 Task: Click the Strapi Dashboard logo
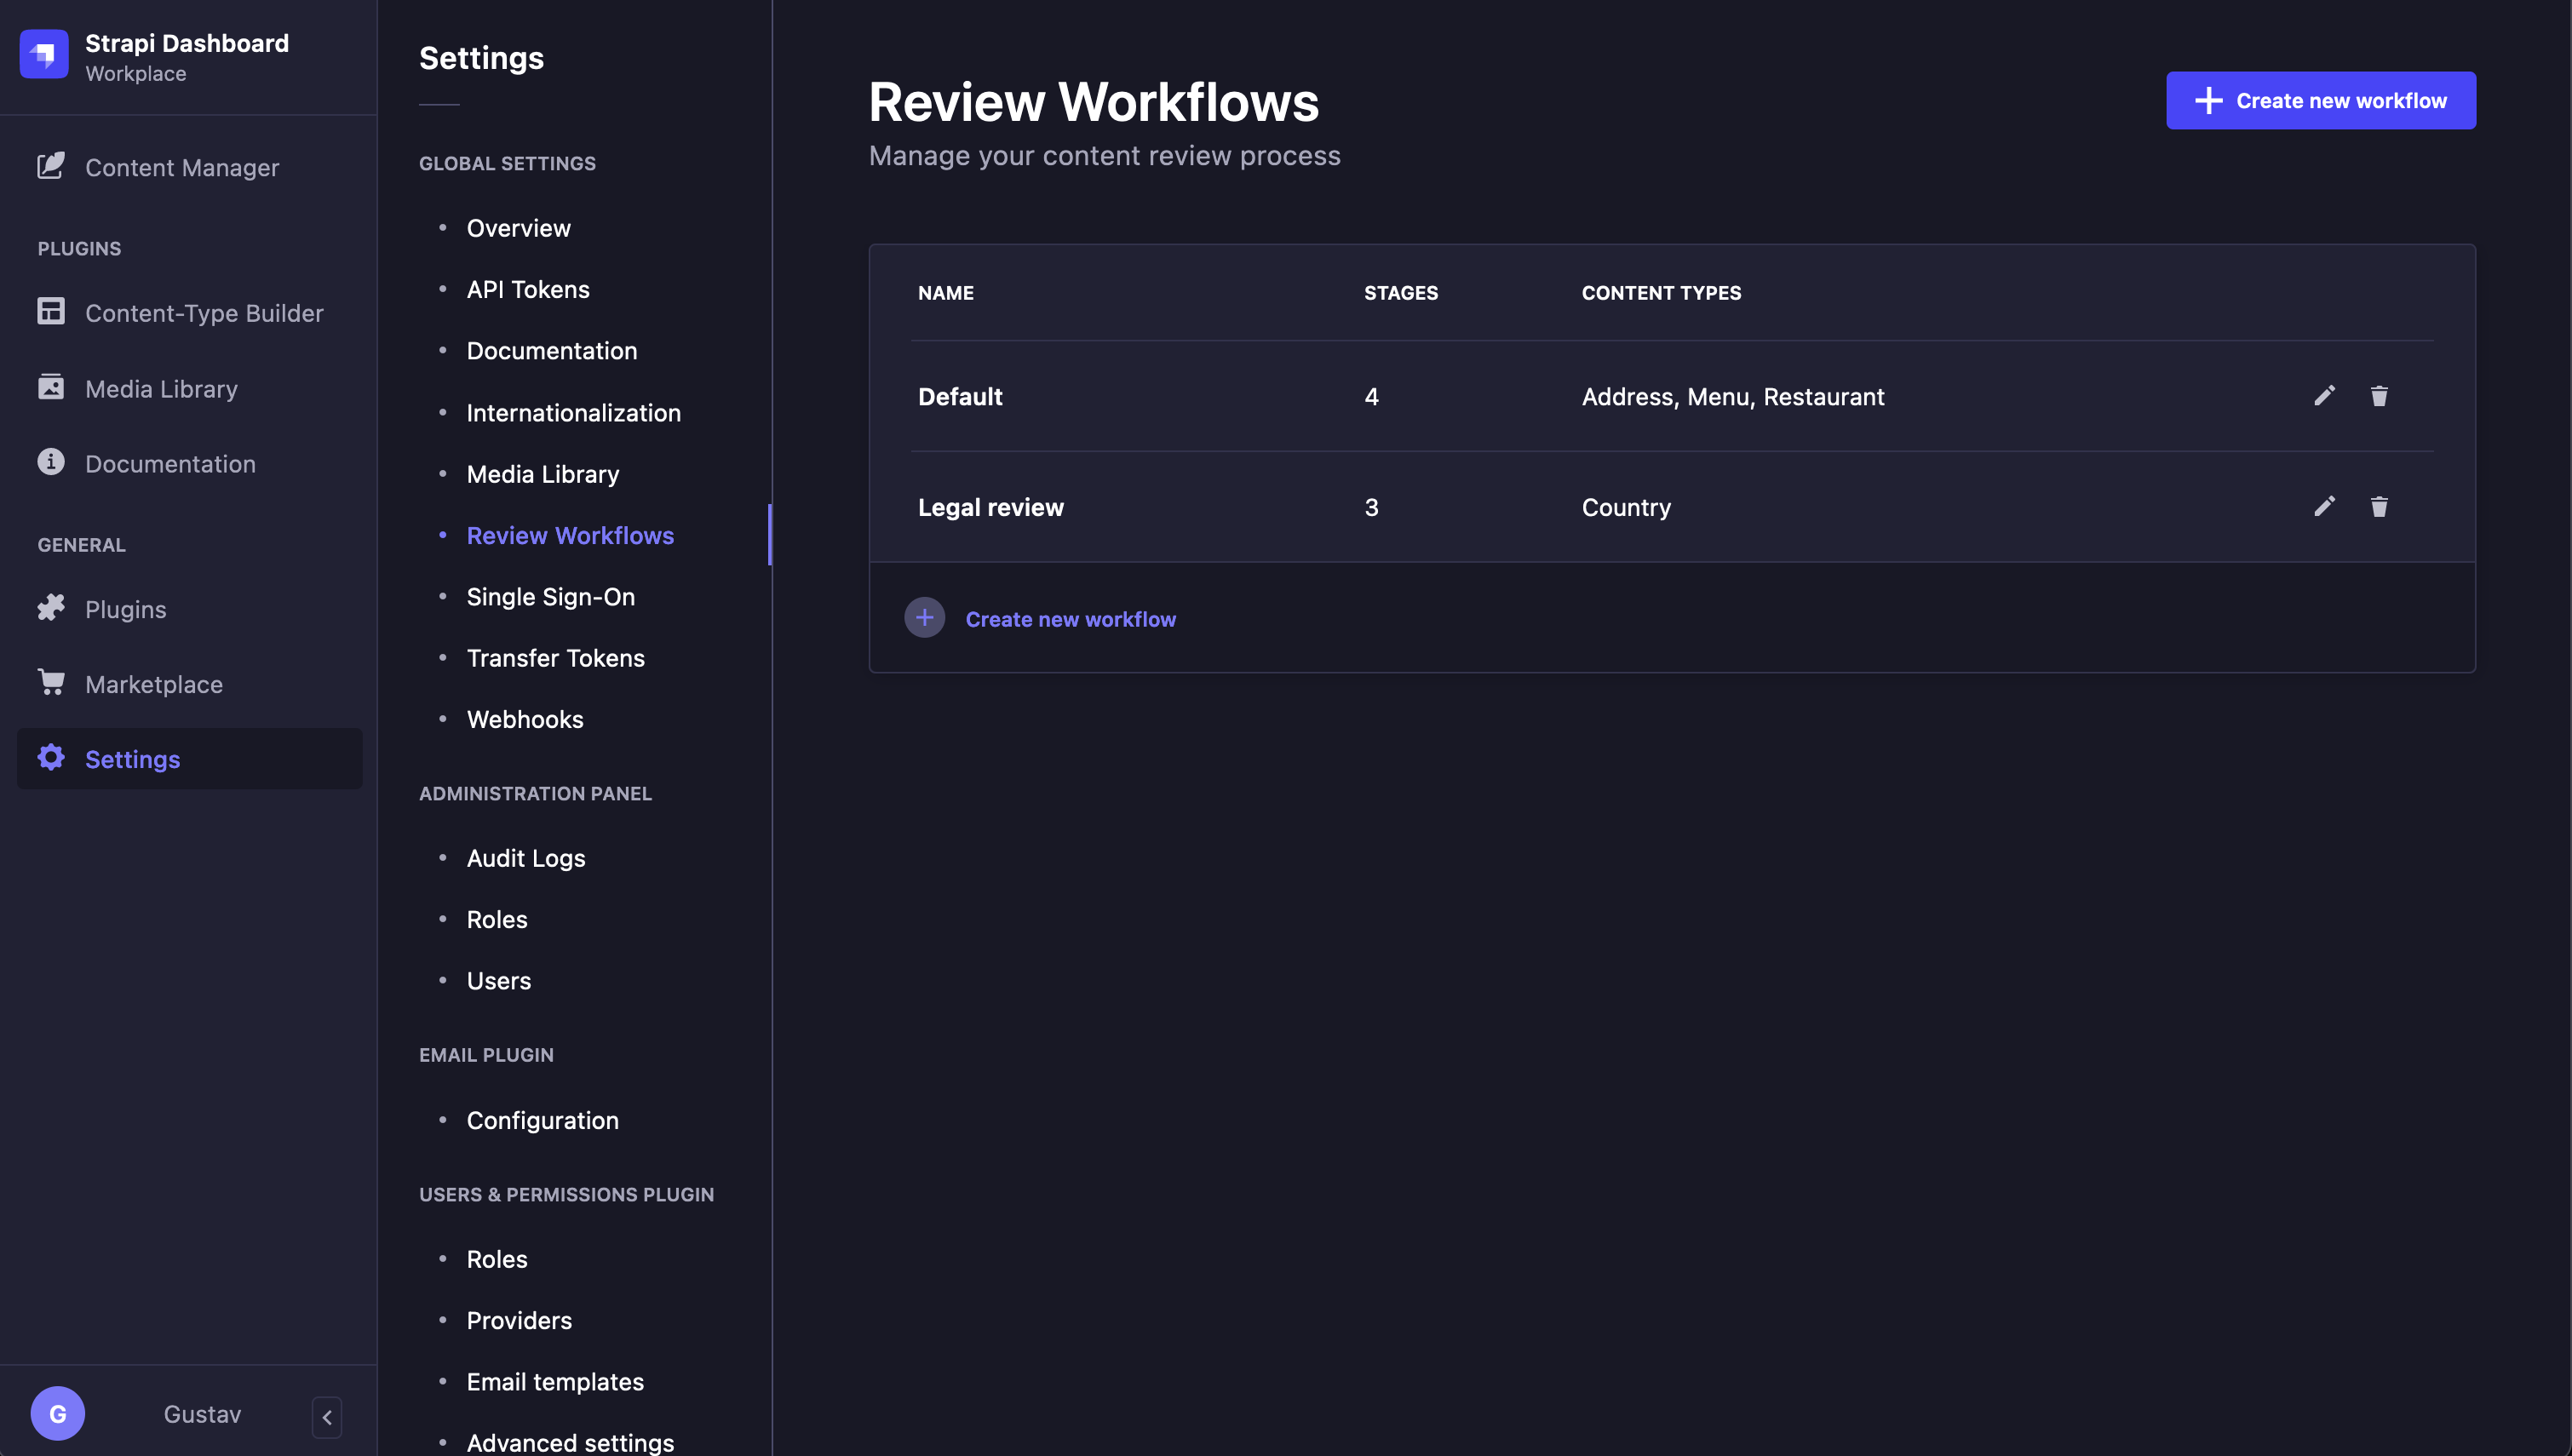pyautogui.click(x=44, y=55)
